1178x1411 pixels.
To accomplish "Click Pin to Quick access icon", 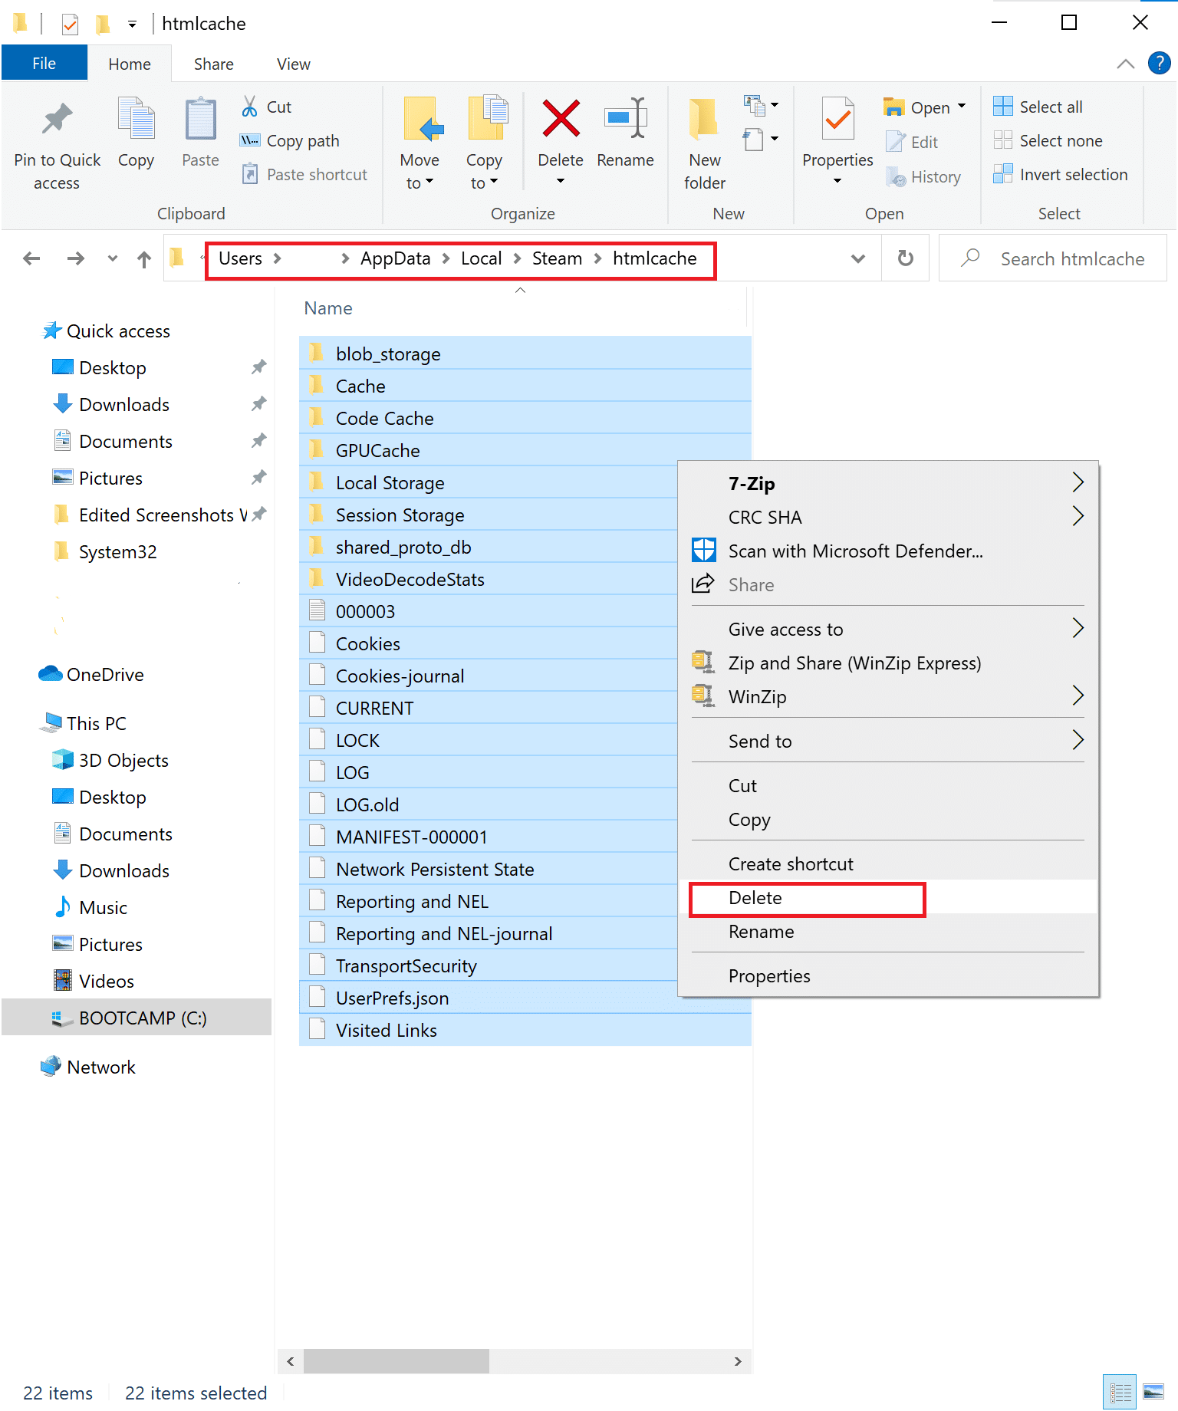I will tap(57, 120).
